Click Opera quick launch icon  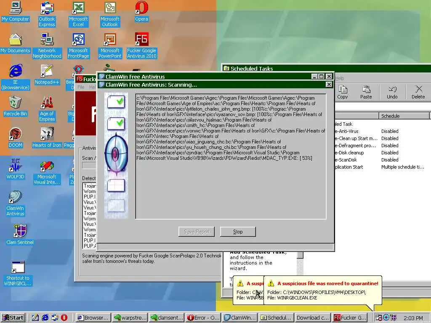(64, 318)
